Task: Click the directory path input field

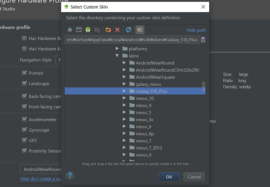Action: point(132,40)
